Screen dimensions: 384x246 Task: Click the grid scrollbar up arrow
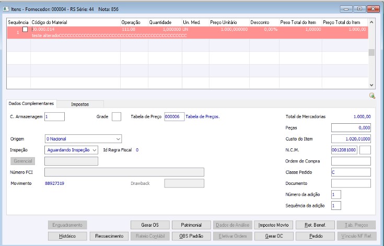[371, 22]
